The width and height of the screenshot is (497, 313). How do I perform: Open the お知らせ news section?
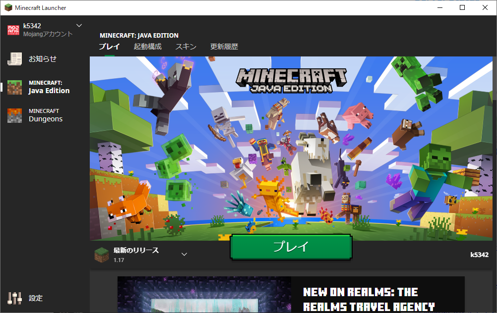click(x=36, y=58)
